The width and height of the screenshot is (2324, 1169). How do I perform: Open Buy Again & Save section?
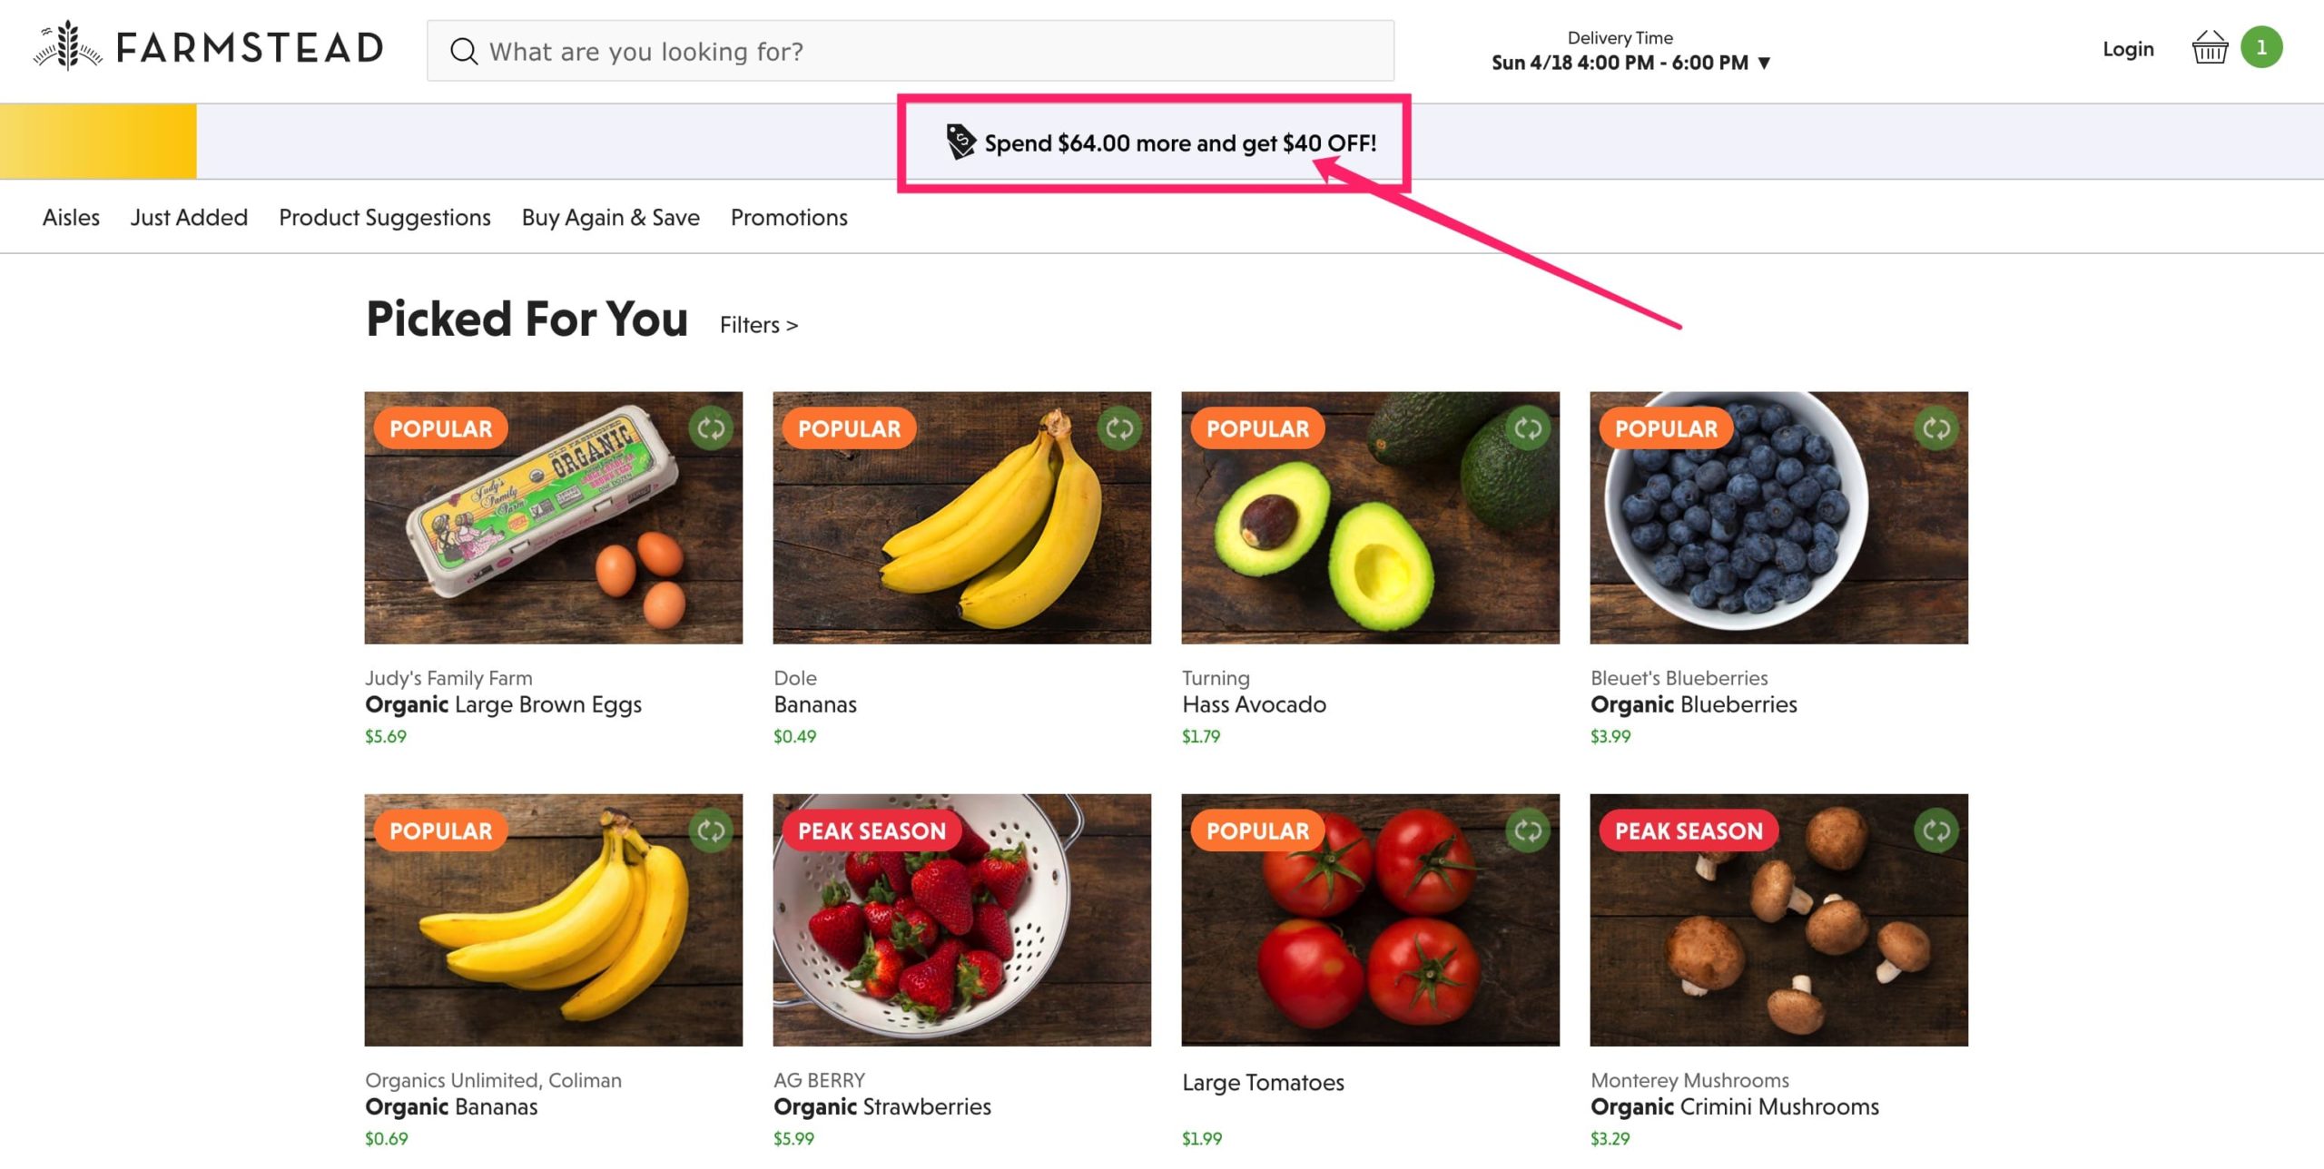(x=610, y=218)
